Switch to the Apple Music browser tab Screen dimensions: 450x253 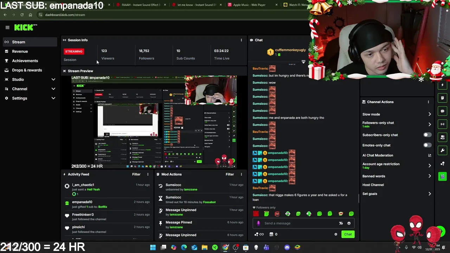point(251,5)
